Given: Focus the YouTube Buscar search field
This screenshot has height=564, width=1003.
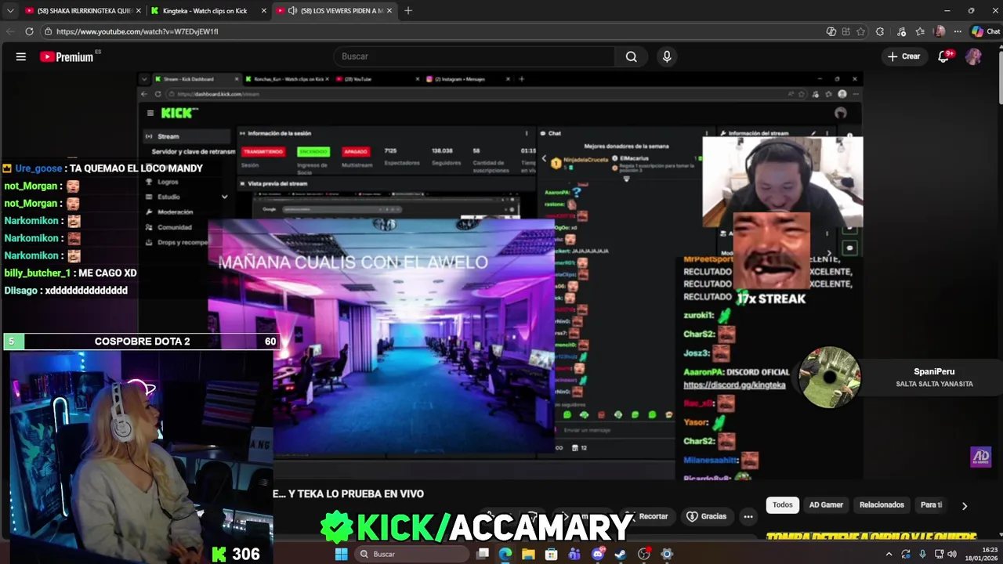Looking at the screenshot, I should pos(474,56).
